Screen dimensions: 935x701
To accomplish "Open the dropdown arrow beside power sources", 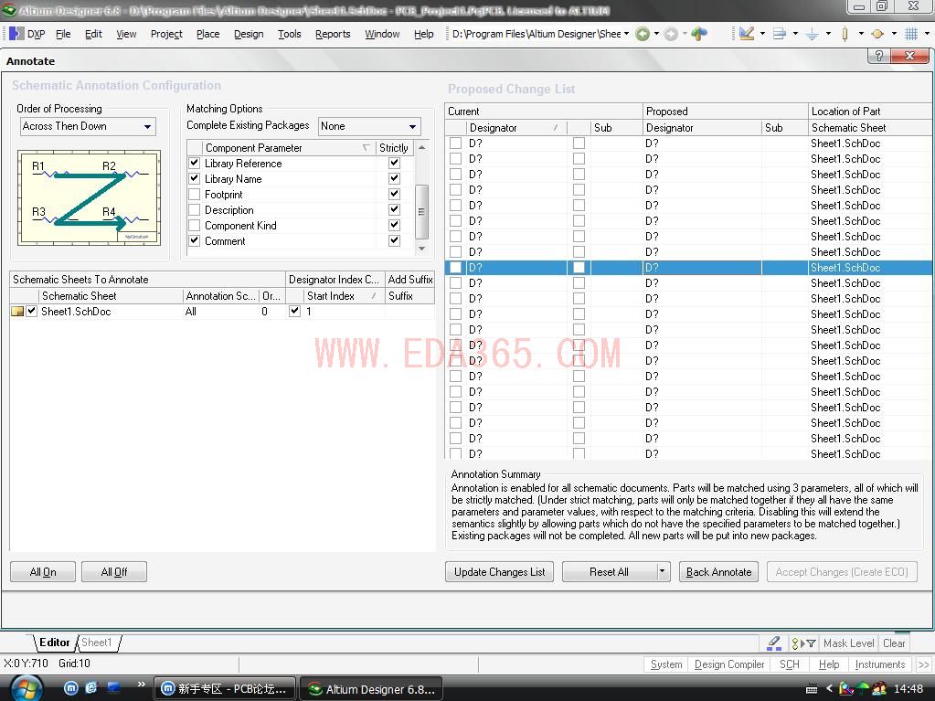I will click(828, 34).
